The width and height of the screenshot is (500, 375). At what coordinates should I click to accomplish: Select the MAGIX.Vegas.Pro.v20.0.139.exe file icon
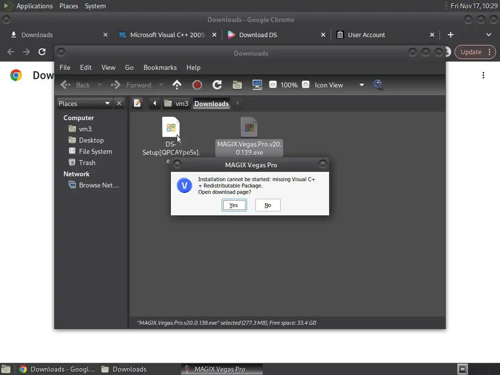[x=249, y=127]
